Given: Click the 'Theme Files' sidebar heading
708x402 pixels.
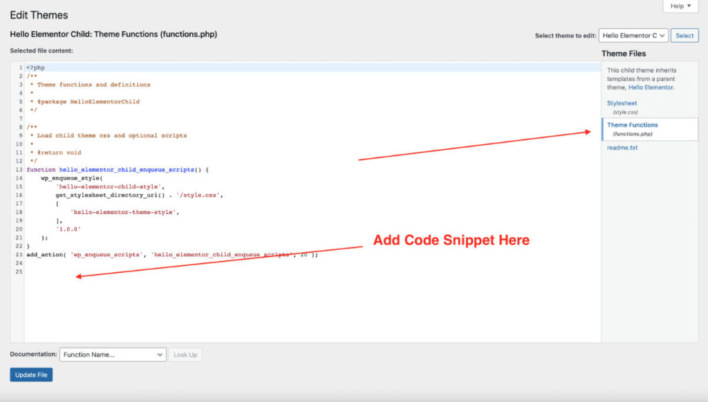Looking at the screenshot, I should (624, 54).
